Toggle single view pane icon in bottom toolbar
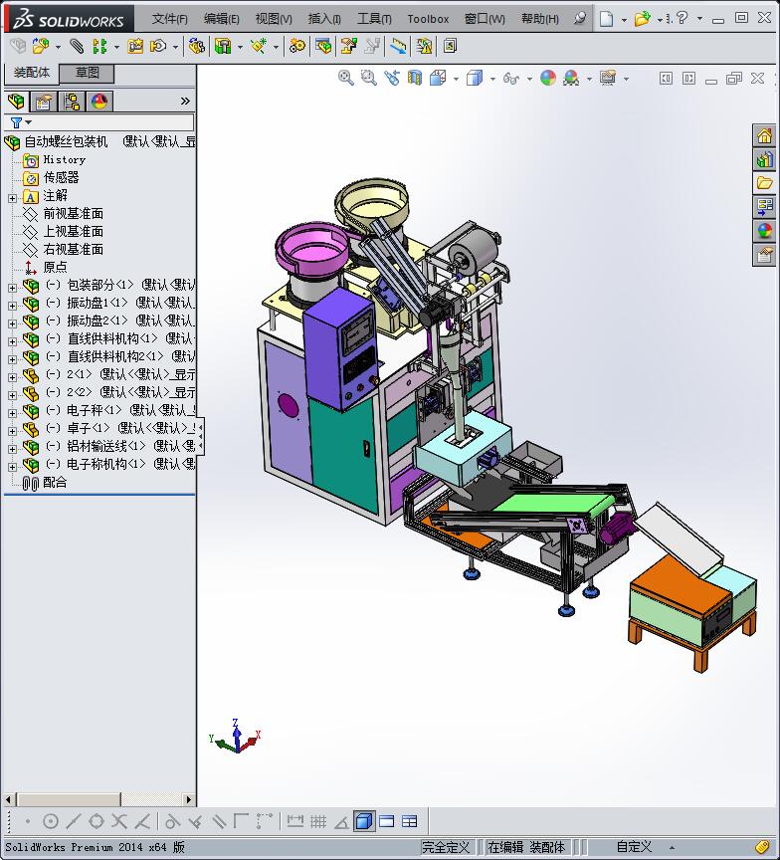Viewport: 780px width, 860px height. click(x=386, y=821)
